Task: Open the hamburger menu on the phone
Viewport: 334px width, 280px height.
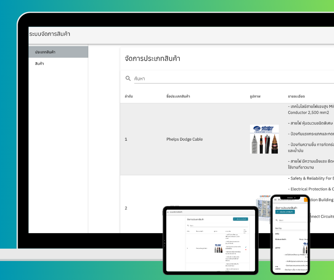Action: pos(275,200)
